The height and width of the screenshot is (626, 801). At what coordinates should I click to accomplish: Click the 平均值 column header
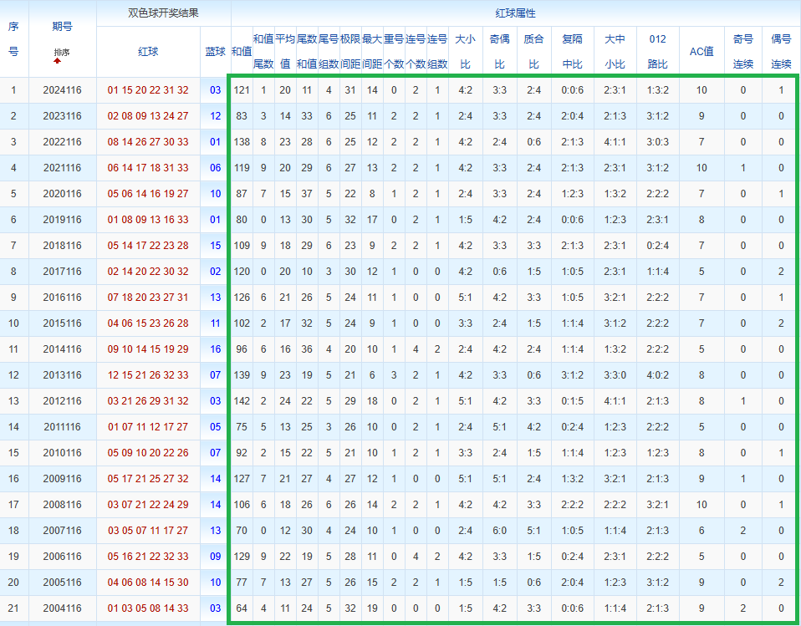click(285, 52)
